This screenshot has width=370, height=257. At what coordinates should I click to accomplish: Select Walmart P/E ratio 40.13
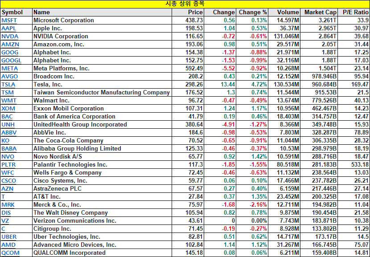354,101
